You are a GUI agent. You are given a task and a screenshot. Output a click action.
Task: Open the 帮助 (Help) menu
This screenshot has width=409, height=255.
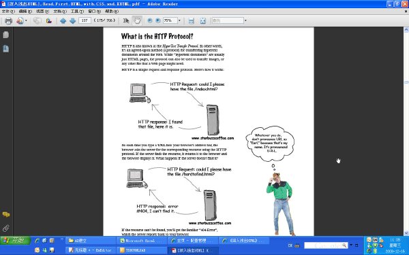point(112,11)
